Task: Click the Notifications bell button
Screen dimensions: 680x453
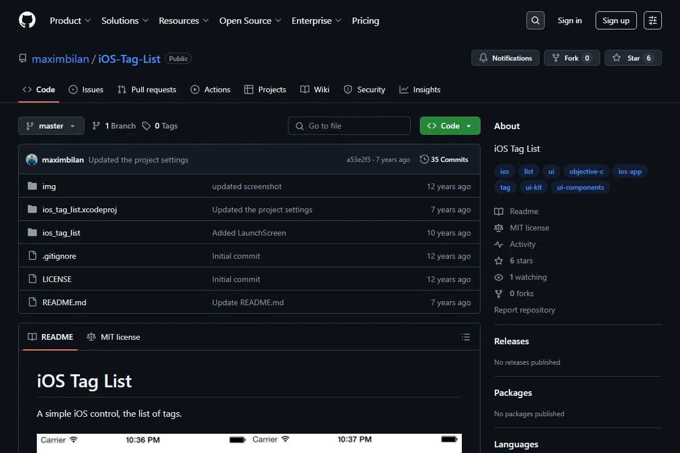Action: point(505,58)
